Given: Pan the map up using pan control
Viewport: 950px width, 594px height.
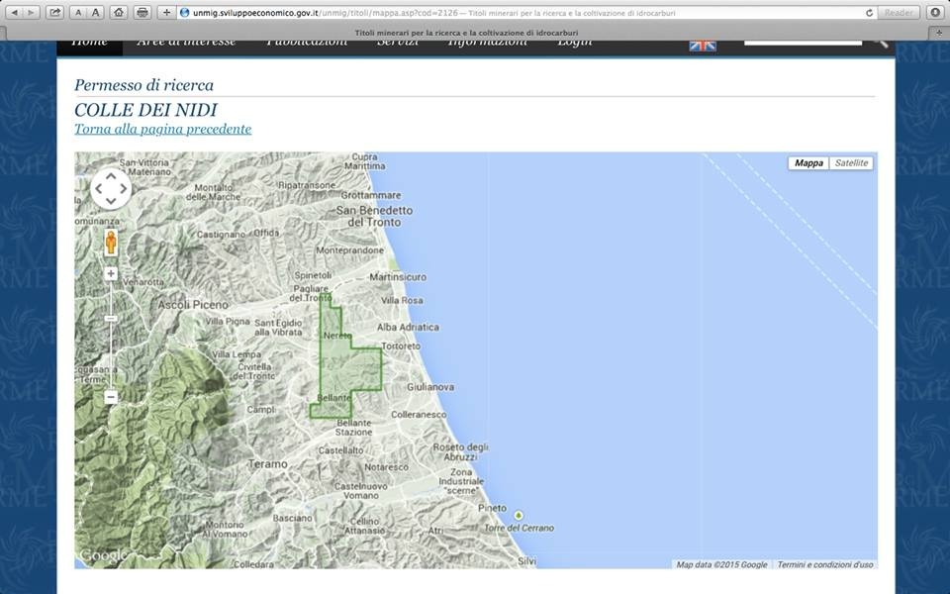Looking at the screenshot, I should point(111,174).
